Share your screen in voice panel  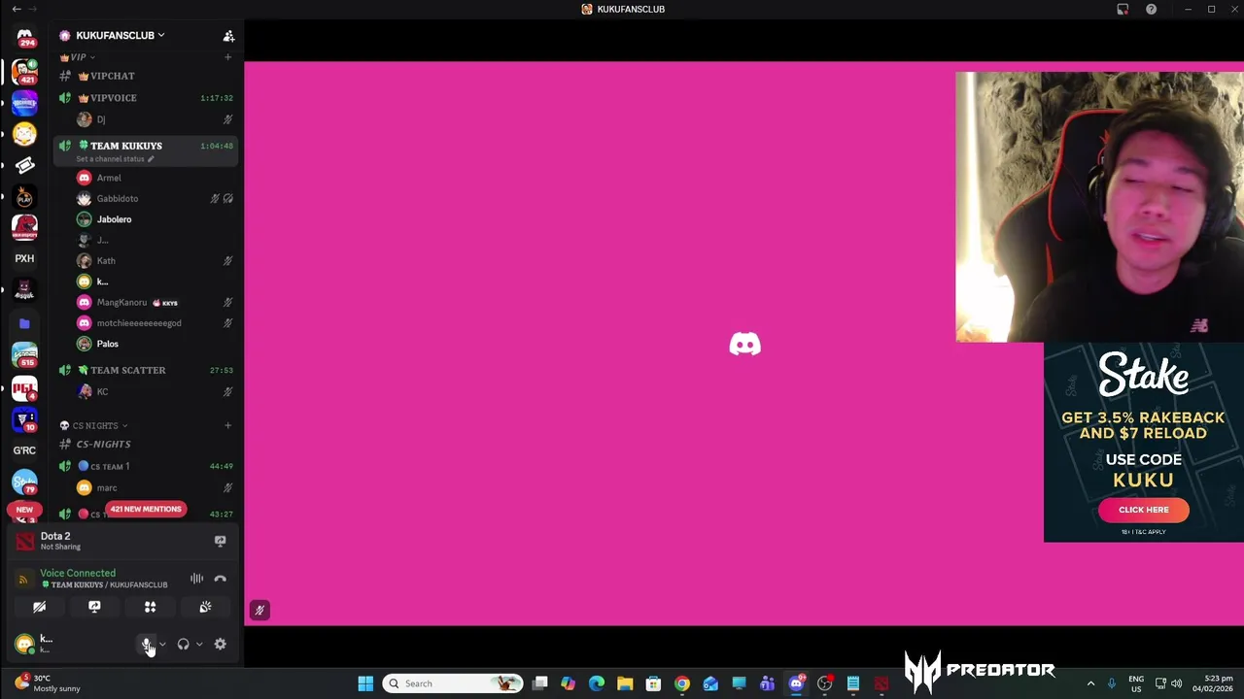[x=94, y=607]
